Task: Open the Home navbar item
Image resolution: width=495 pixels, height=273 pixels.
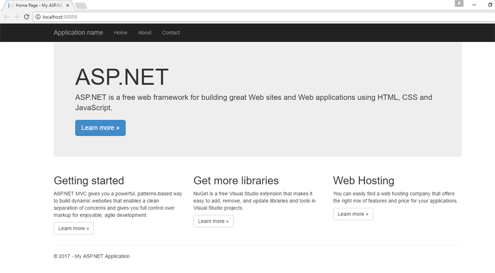Action: [120, 33]
